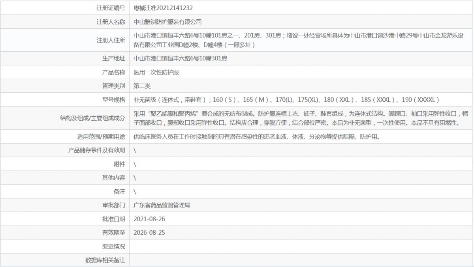Click the backslash value in 其他内容 row

coord(135,178)
